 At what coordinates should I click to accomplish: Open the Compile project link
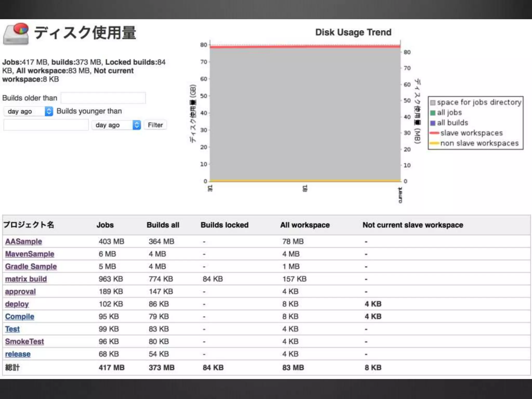[19, 316]
